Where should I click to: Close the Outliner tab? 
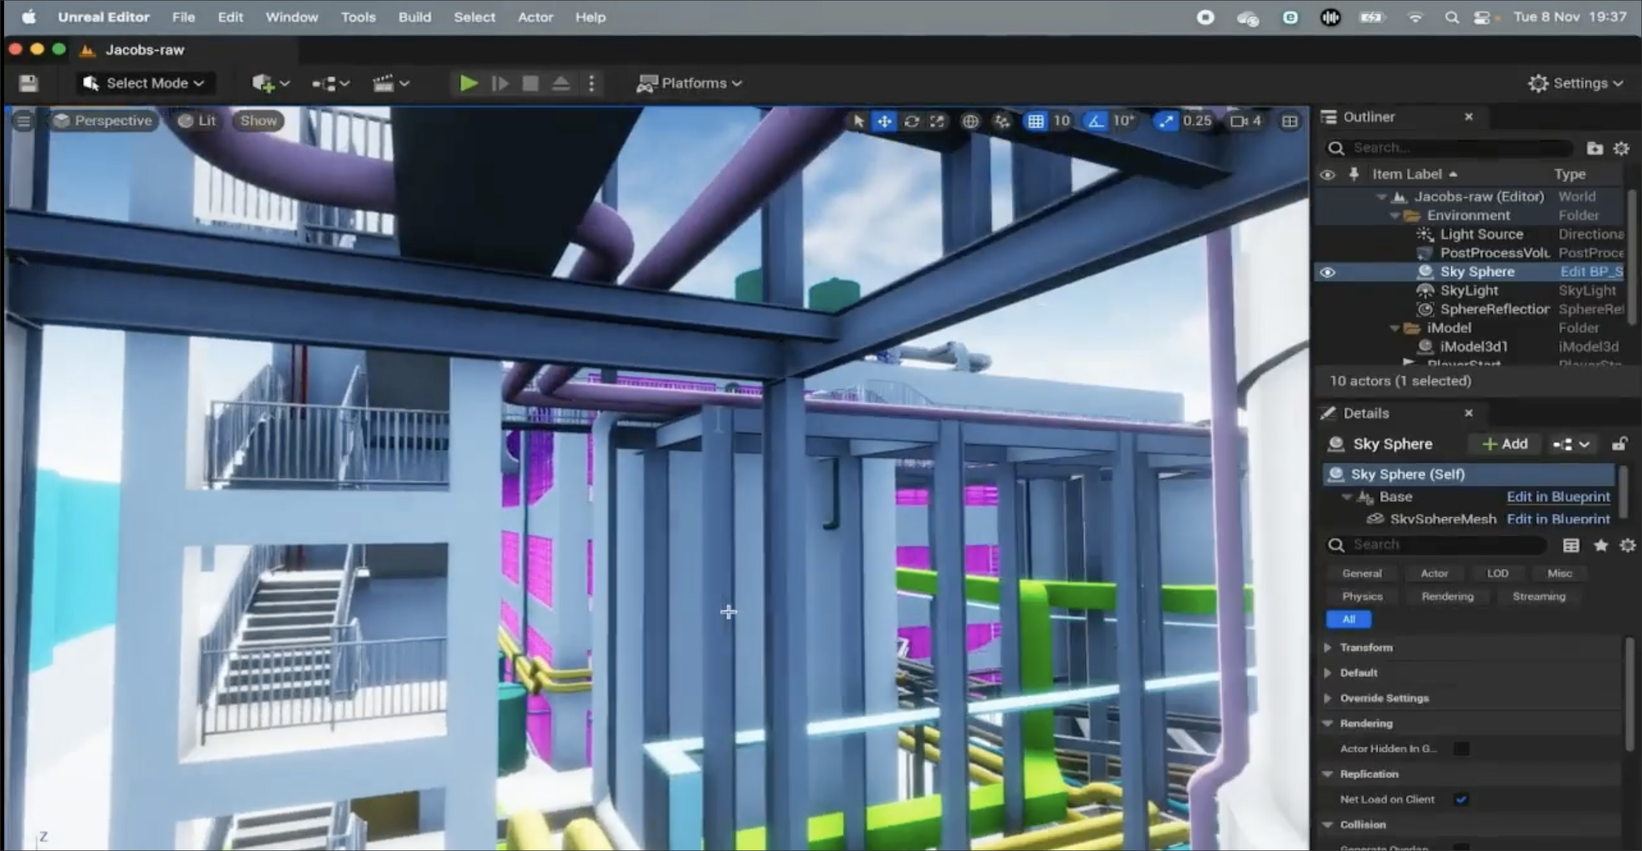[x=1469, y=117]
